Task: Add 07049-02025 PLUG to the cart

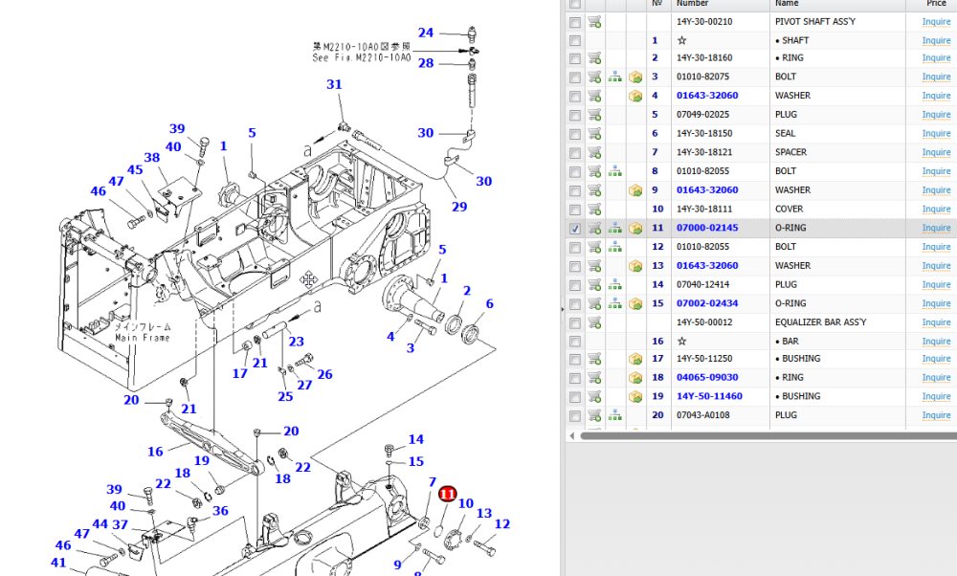Action: pyautogui.click(x=594, y=115)
